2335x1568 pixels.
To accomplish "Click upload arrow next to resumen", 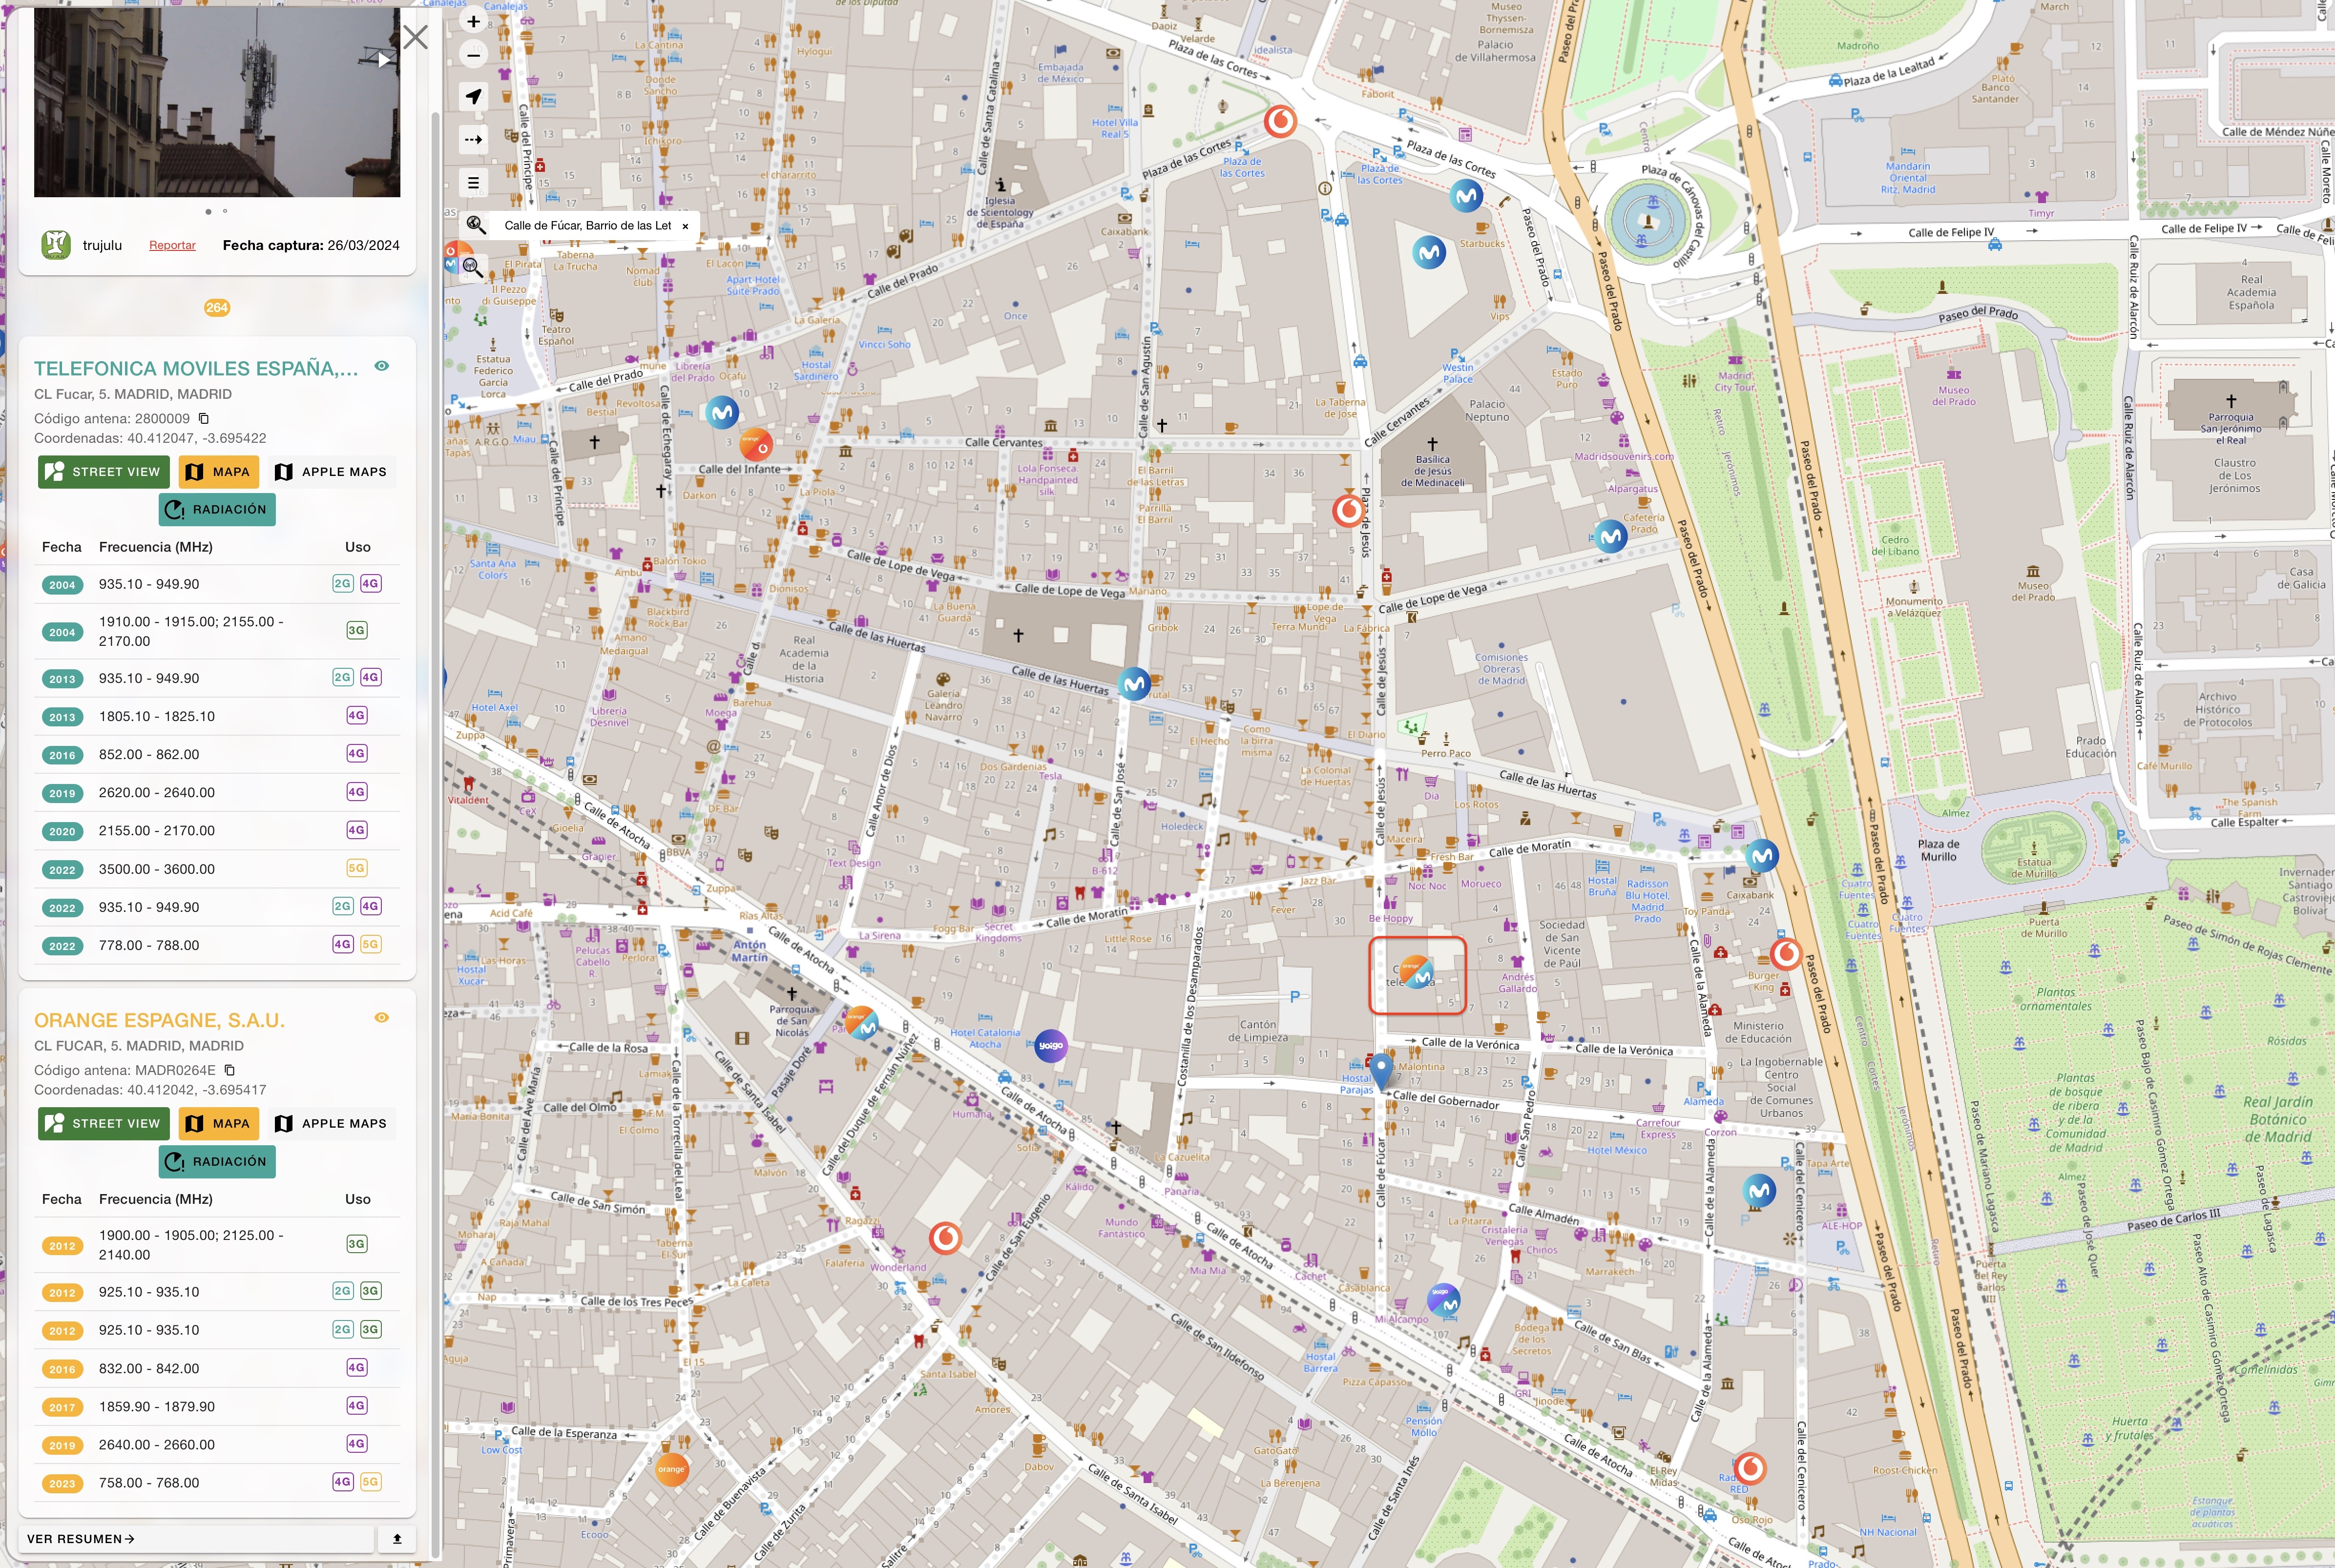I will pos(397,1538).
